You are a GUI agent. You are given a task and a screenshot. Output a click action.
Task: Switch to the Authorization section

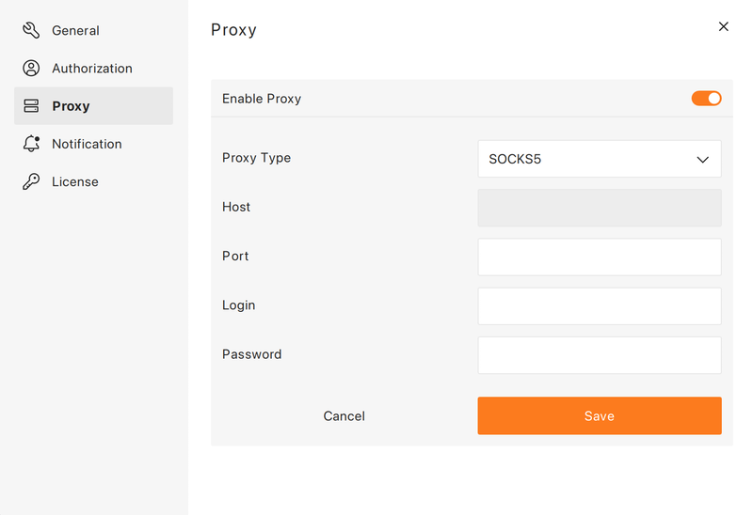pyautogui.click(x=92, y=69)
